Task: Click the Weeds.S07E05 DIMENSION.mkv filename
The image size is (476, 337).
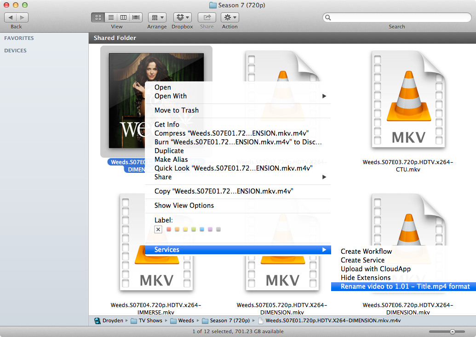Action: (x=282, y=308)
